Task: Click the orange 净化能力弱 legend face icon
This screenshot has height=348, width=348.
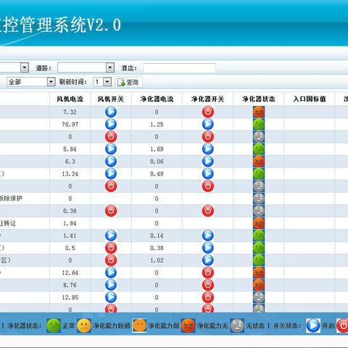Action: click(x=139, y=326)
